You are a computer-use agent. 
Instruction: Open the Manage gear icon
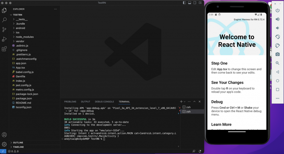[4, 144]
